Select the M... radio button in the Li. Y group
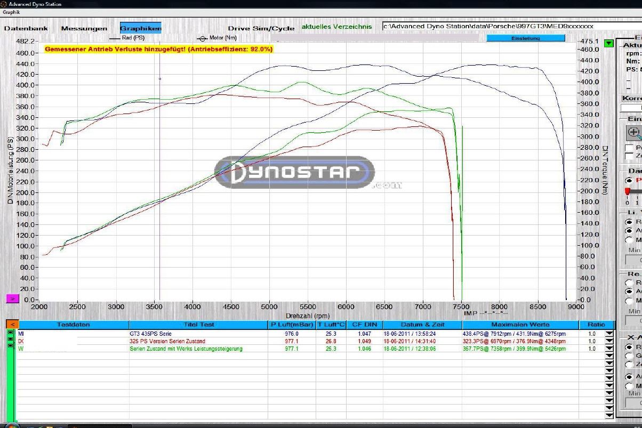 630,239
